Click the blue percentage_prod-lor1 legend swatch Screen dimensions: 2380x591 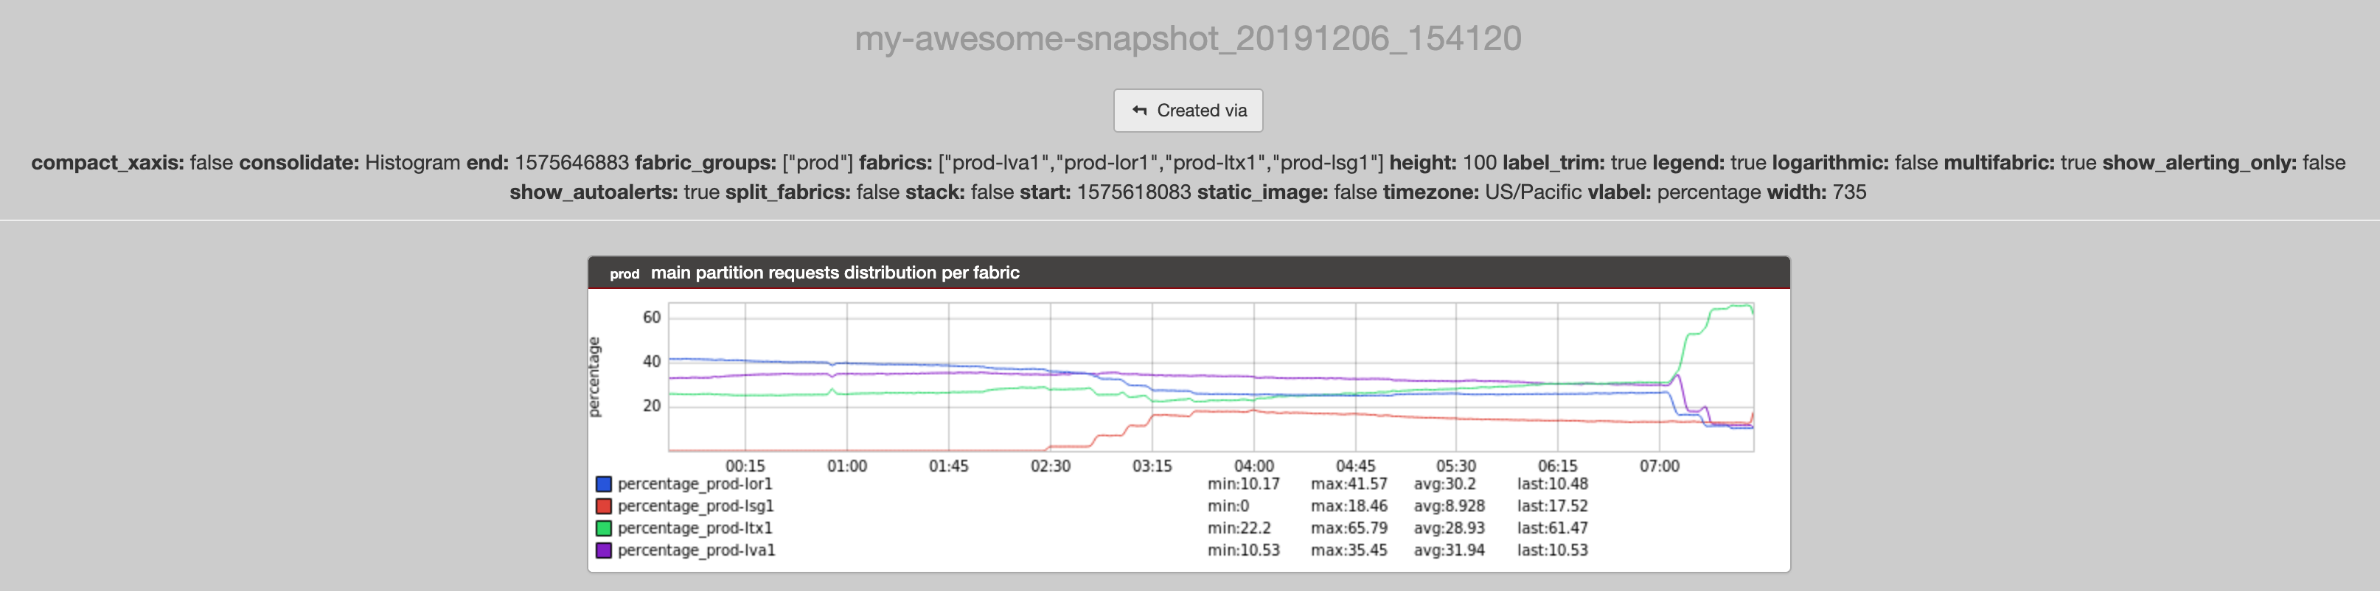(x=603, y=484)
